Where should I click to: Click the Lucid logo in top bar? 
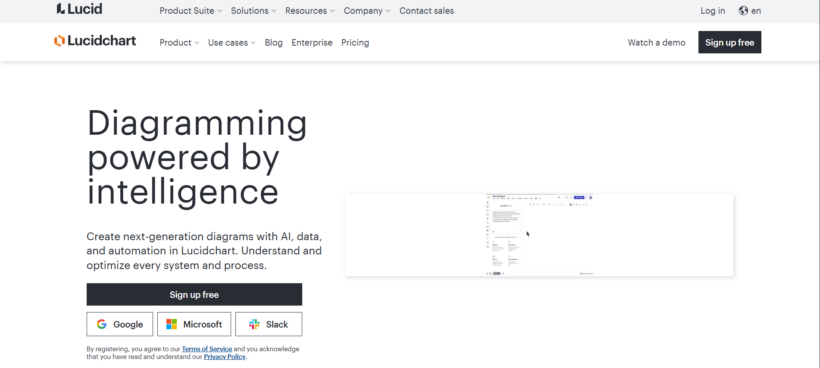click(x=79, y=9)
